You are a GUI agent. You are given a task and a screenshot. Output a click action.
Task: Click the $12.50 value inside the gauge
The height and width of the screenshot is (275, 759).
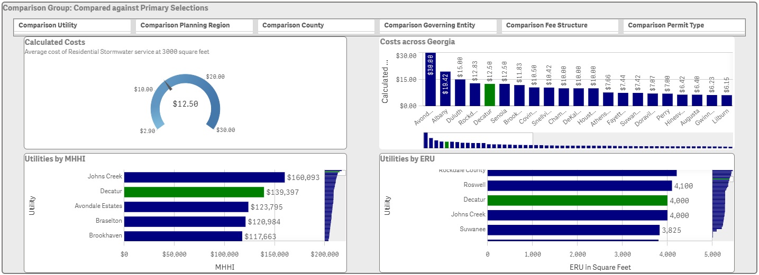[x=185, y=104]
